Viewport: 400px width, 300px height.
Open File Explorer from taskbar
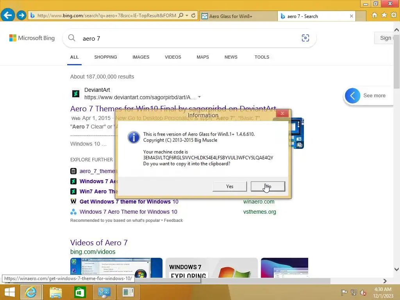[x=55, y=292]
